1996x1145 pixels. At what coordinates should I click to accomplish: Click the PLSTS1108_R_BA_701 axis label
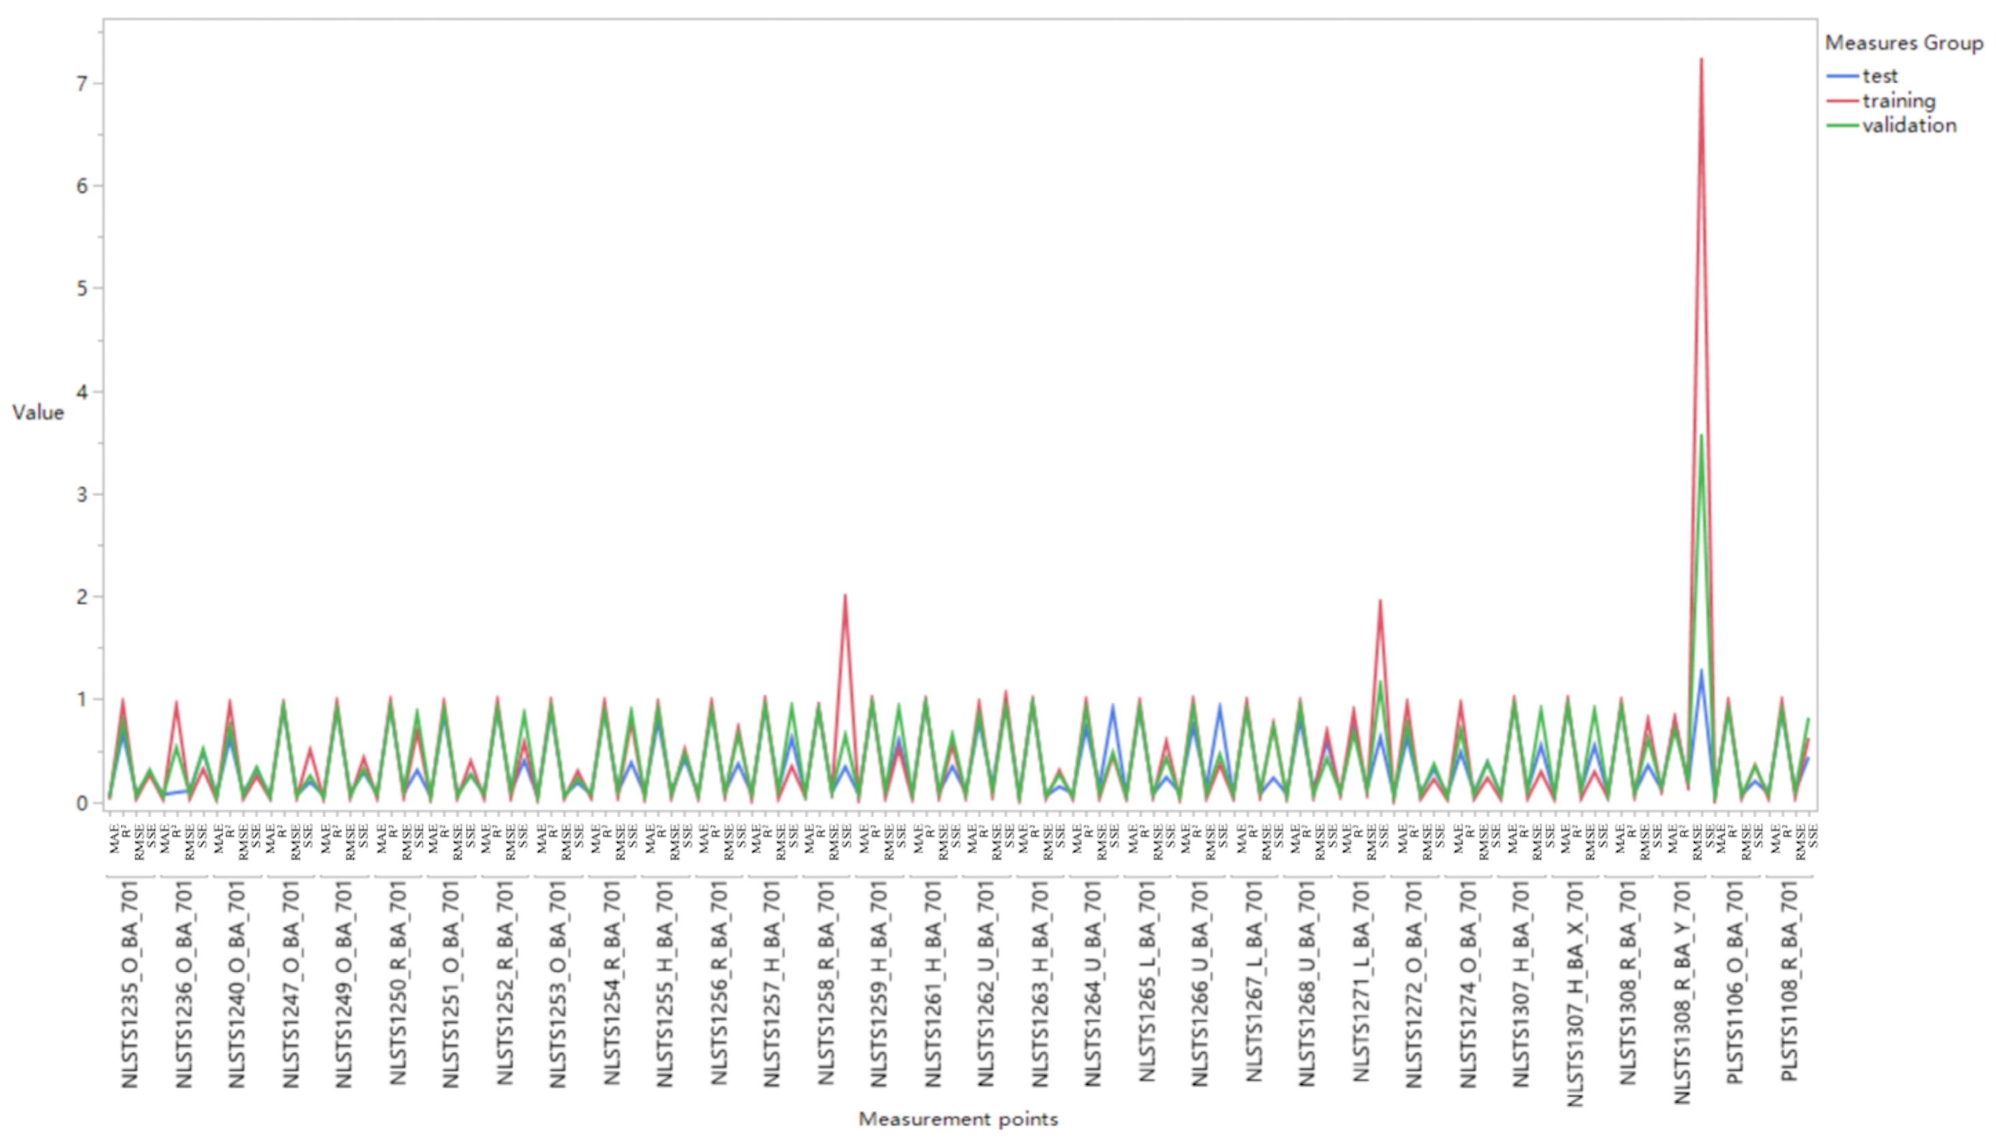(1789, 981)
